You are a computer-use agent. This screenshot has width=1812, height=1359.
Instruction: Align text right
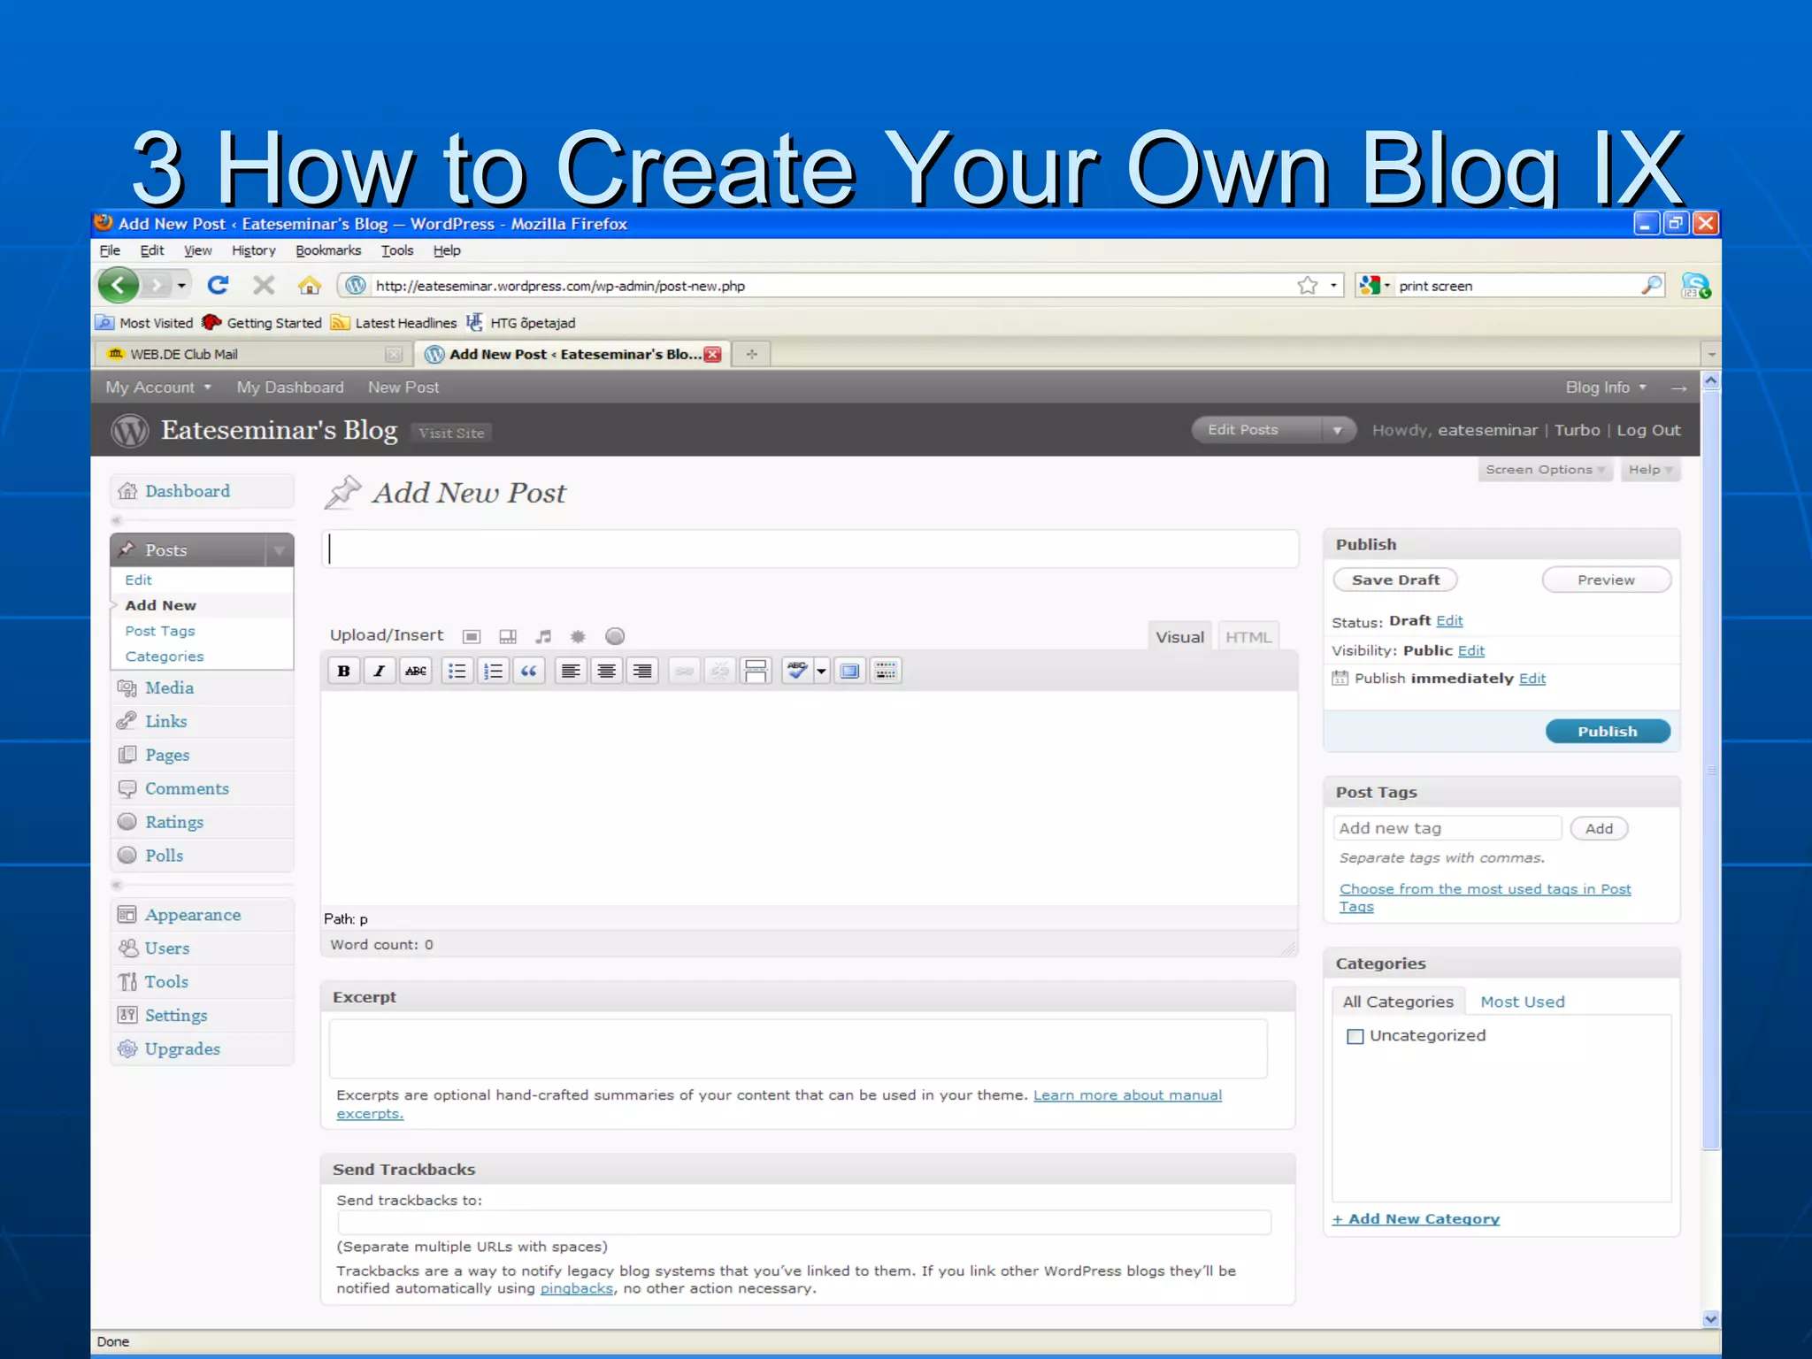(642, 671)
